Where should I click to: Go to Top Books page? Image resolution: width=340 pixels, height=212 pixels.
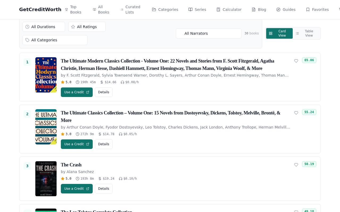73,10
